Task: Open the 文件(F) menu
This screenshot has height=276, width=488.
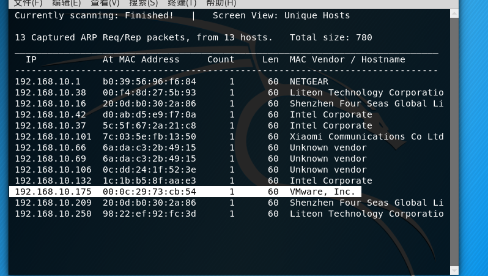Action: click(28, 3)
